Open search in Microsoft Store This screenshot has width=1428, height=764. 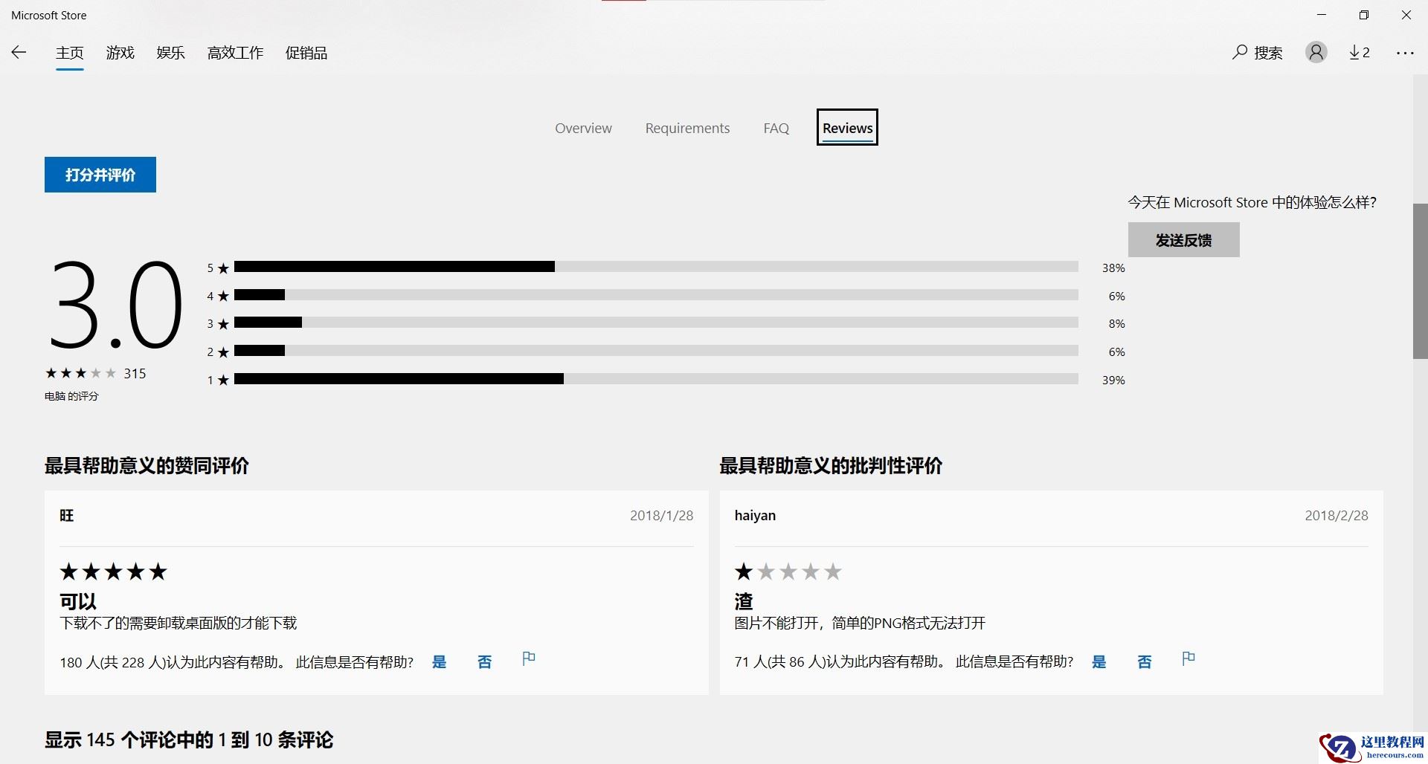(x=1258, y=52)
